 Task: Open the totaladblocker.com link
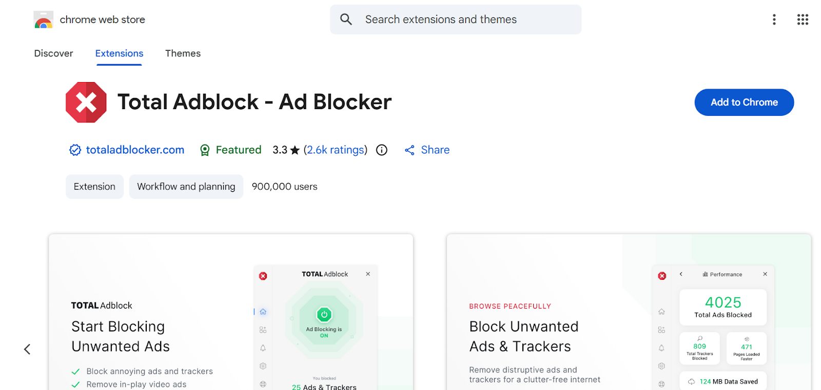click(x=135, y=150)
